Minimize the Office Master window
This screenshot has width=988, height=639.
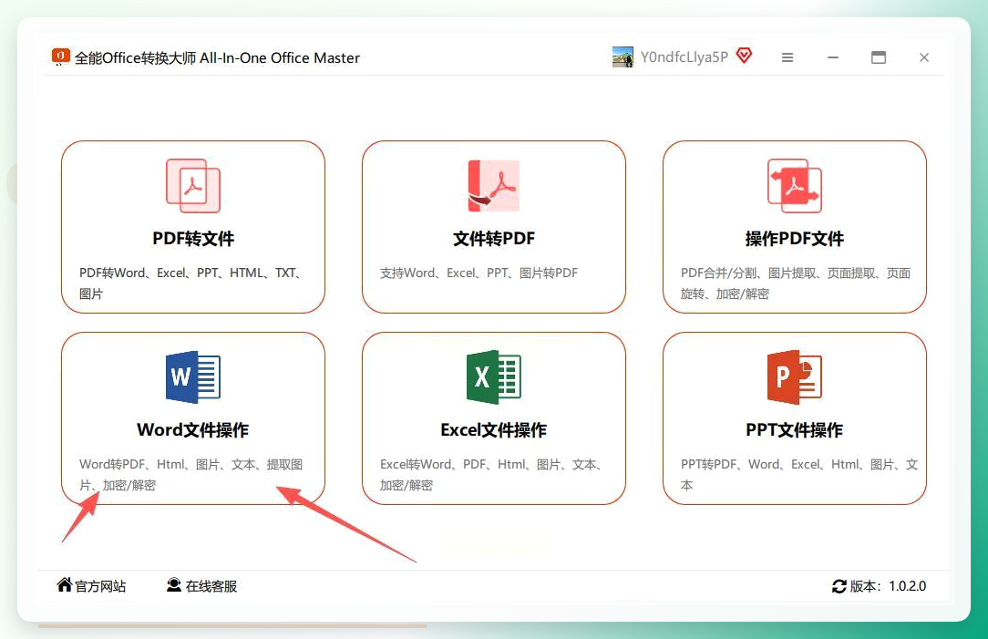tap(833, 57)
